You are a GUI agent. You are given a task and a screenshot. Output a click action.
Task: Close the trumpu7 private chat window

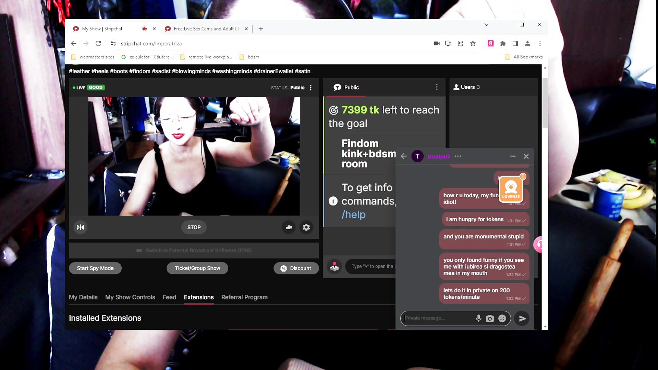point(526,156)
